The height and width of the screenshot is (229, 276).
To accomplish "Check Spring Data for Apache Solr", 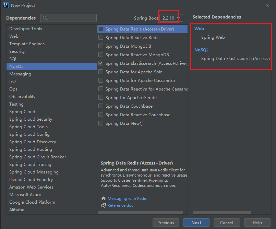I will (101, 72).
